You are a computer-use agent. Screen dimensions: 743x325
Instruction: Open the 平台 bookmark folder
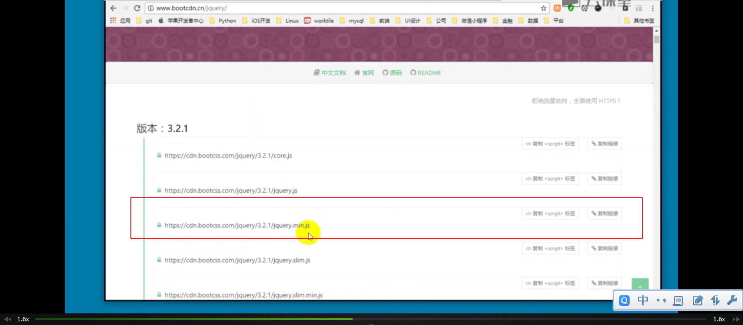point(554,21)
